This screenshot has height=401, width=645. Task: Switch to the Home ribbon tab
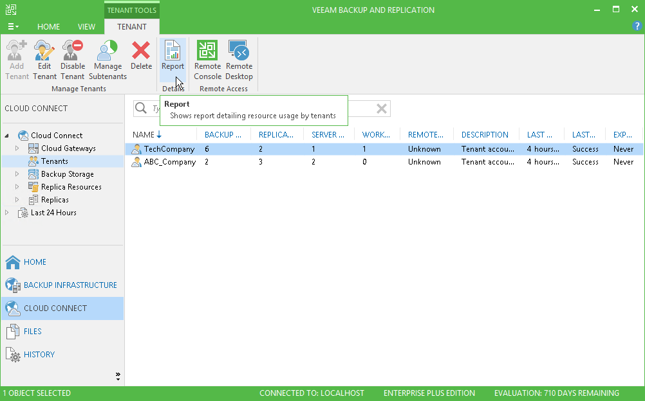click(x=48, y=27)
